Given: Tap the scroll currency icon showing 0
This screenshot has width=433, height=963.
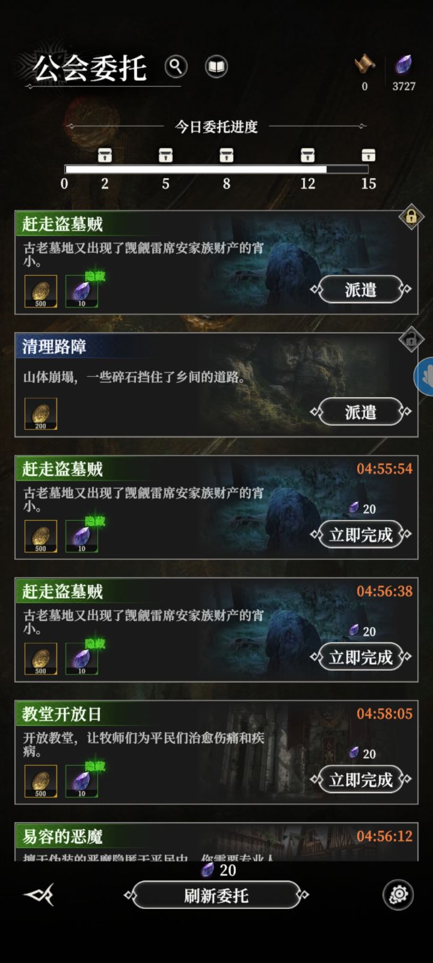Looking at the screenshot, I should pos(364,64).
